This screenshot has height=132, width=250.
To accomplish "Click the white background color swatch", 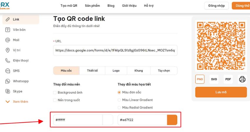I will tap(108, 120).
